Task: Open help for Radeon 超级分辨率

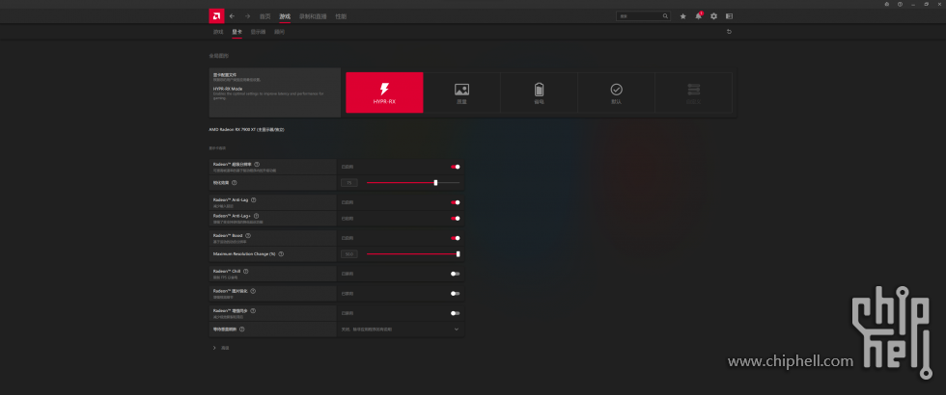Action: tap(257, 164)
